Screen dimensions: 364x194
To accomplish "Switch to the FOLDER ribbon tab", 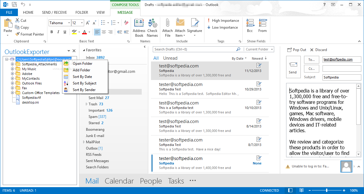I will (x=82, y=13).
